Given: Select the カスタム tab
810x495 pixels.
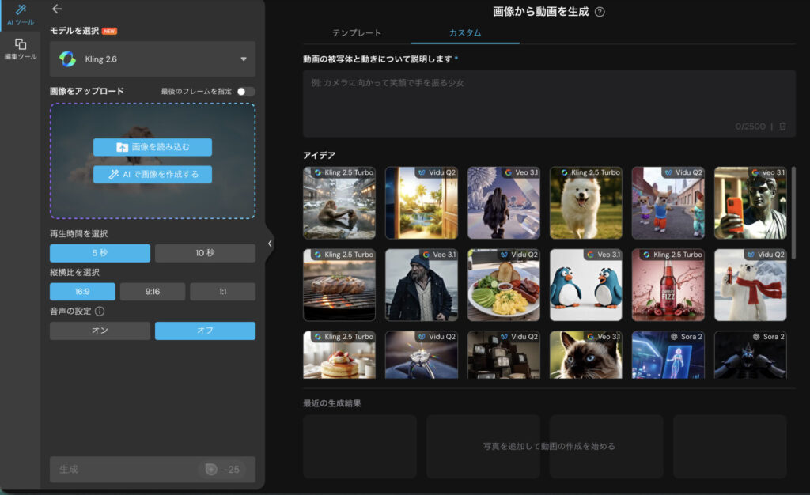Looking at the screenshot, I should [464, 33].
